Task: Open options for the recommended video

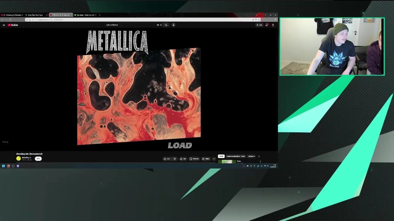Action: (260, 161)
